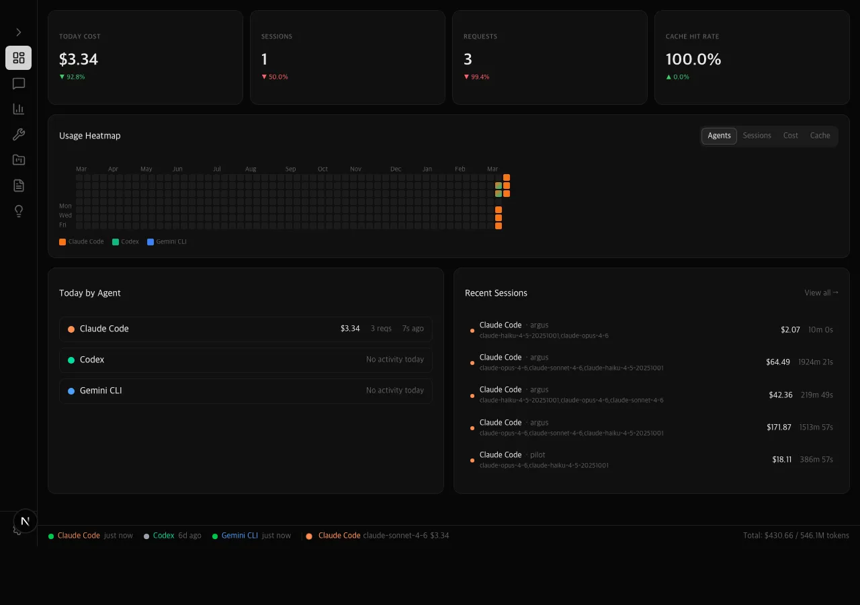Viewport: 860px width, 605px height.
Task: Open the lightbulb insights icon
Action: [x=19, y=211]
